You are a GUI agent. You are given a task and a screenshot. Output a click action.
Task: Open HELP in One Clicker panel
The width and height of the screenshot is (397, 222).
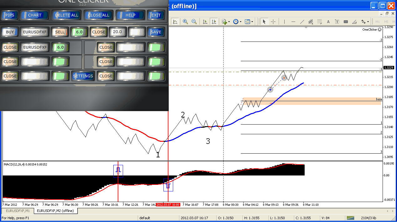click(x=131, y=15)
